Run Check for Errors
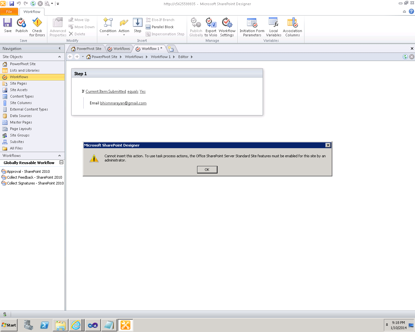Screen dimensions: 415x332 click(37, 27)
